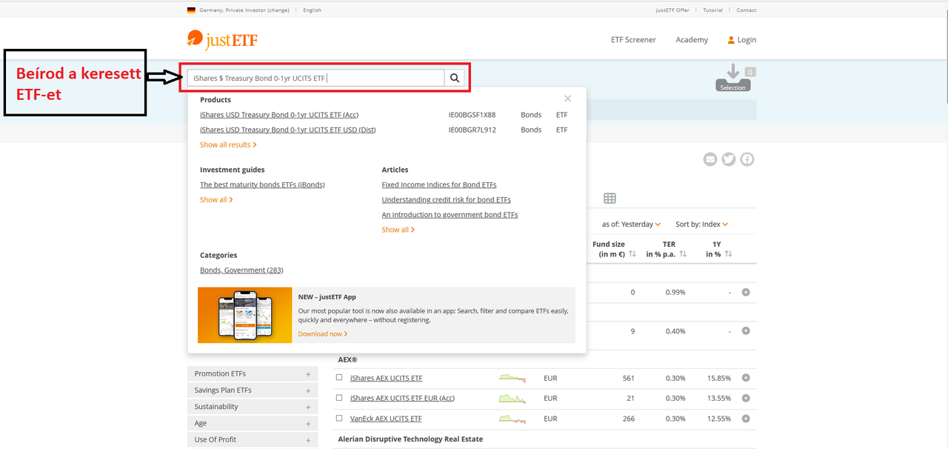This screenshot has height=449, width=948.
Task: Open iShares AEX UCITS ETF sparkline chart
Action: point(513,378)
